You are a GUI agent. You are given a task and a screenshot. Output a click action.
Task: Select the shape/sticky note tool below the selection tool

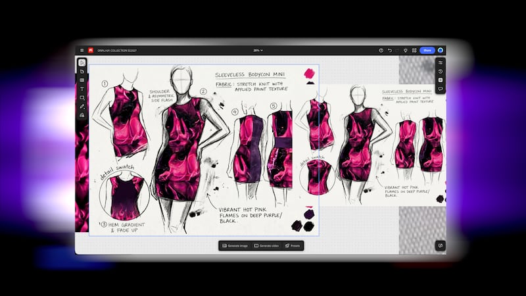(x=82, y=72)
